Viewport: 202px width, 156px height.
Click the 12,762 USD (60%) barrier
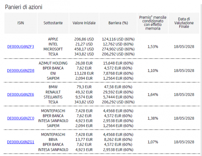point(118,44)
